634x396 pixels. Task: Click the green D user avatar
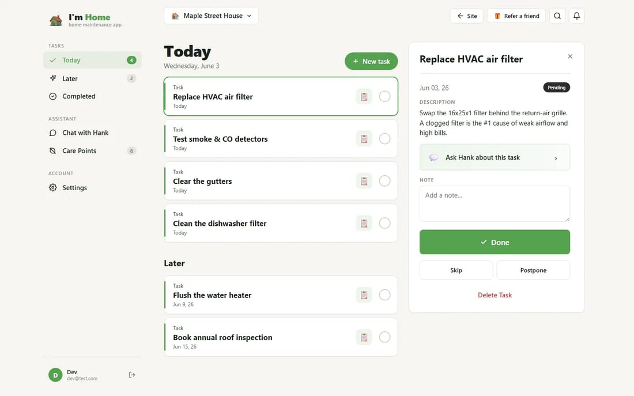point(55,375)
